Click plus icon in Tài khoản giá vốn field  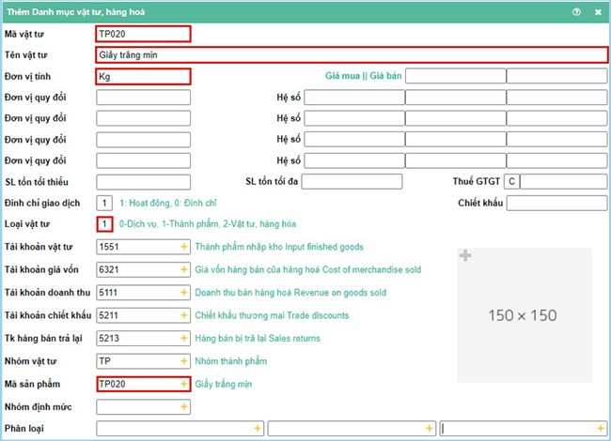184,269
